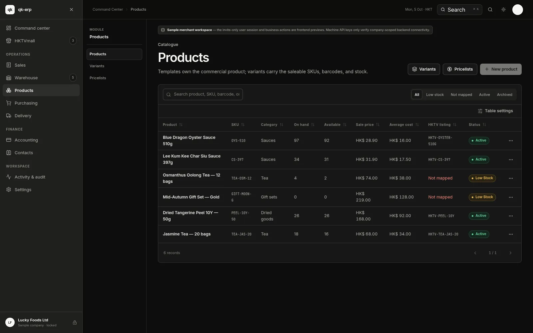Click the Variants button near title
533x333 pixels.
[424, 69]
